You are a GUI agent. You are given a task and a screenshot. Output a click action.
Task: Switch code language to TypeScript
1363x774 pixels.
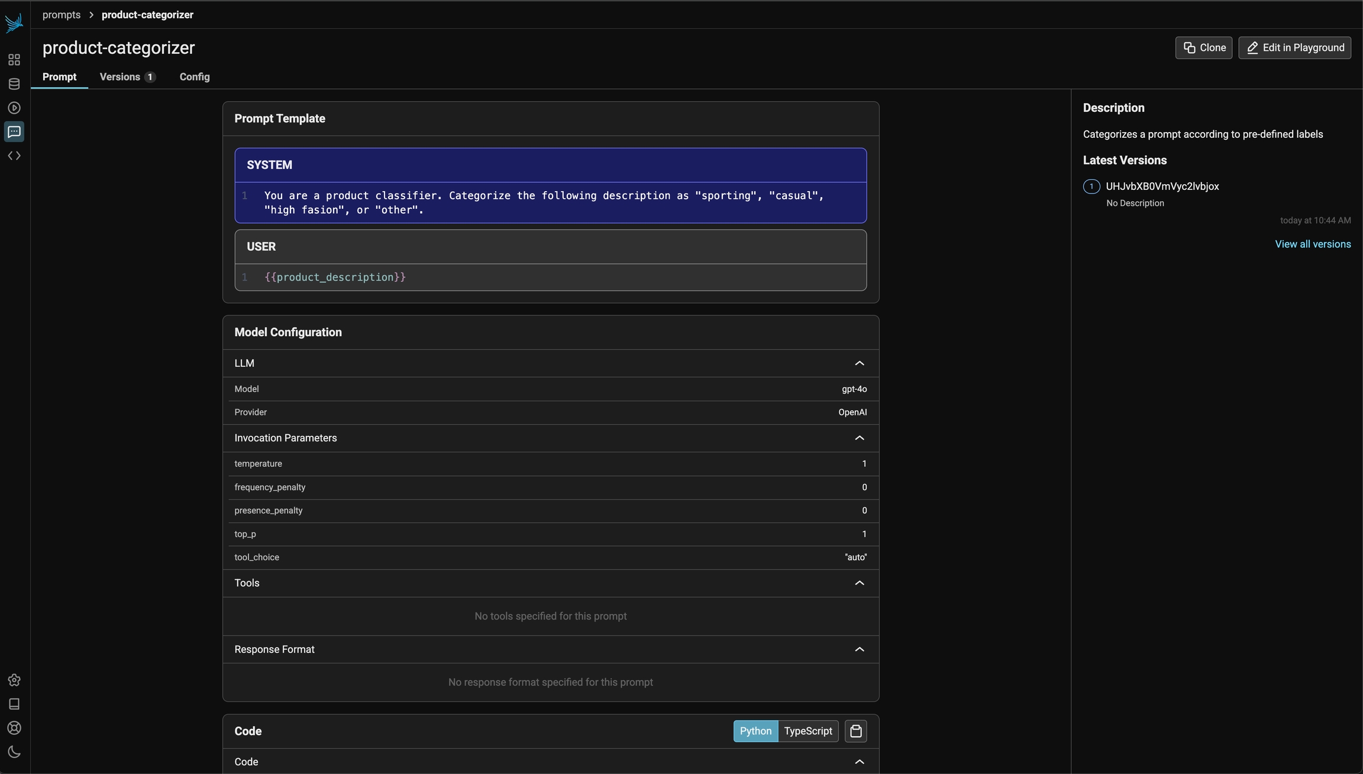808,731
